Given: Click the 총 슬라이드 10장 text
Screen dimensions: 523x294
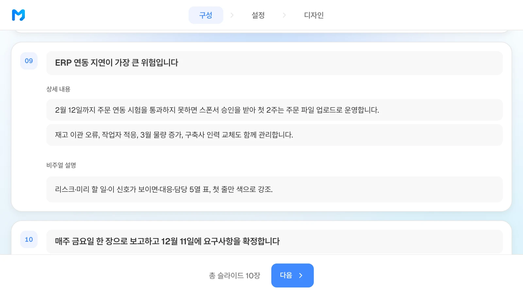Looking at the screenshot, I should [x=234, y=276].
